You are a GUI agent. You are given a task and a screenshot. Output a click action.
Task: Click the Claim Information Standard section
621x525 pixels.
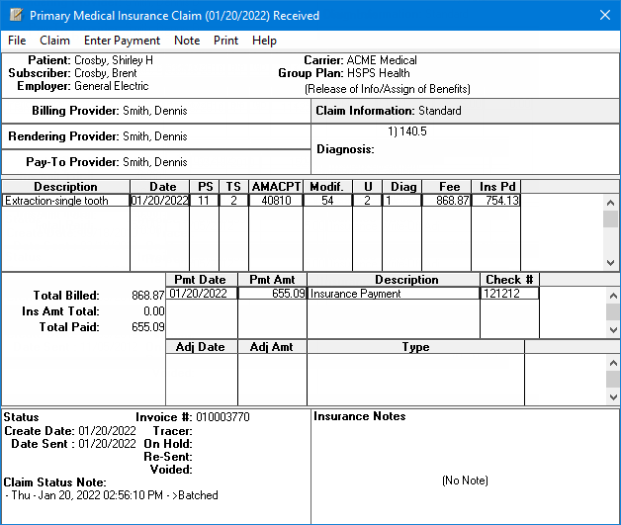(465, 111)
